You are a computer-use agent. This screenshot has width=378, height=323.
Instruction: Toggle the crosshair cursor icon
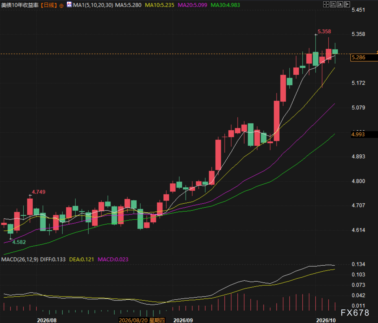pyautogui.click(x=326, y=4)
